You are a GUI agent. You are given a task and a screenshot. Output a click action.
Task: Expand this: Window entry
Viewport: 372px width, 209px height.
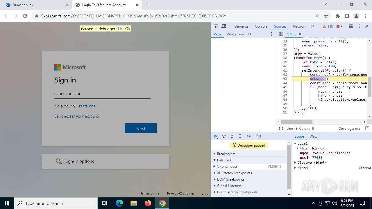[297, 148]
